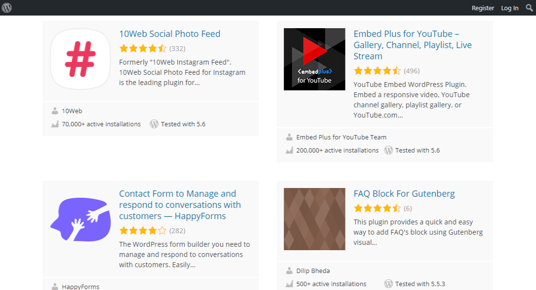536x290 pixels.
Task: Open the Embed Plus for YouTube plugin title
Action: (413, 45)
